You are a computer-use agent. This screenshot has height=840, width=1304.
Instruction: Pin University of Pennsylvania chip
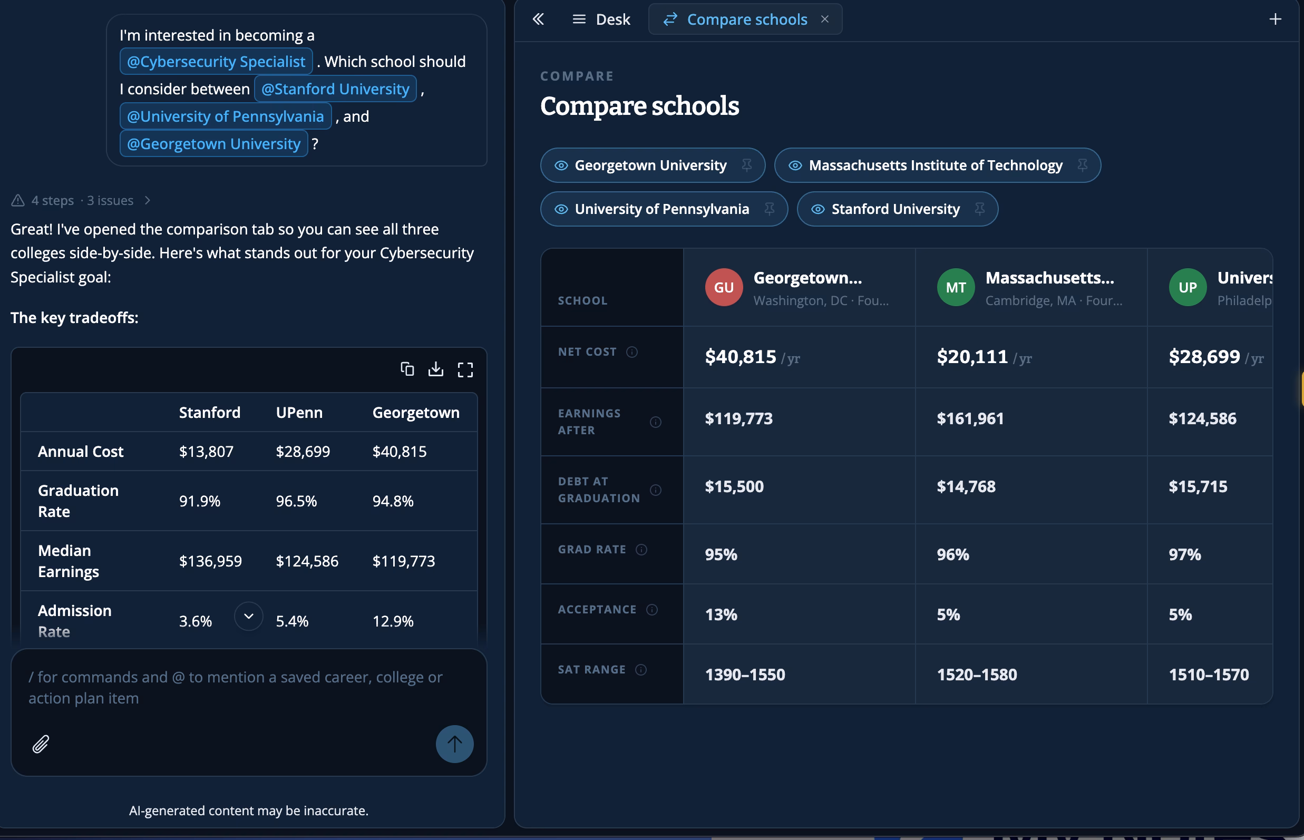pyautogui.click(x=770, y=209)
